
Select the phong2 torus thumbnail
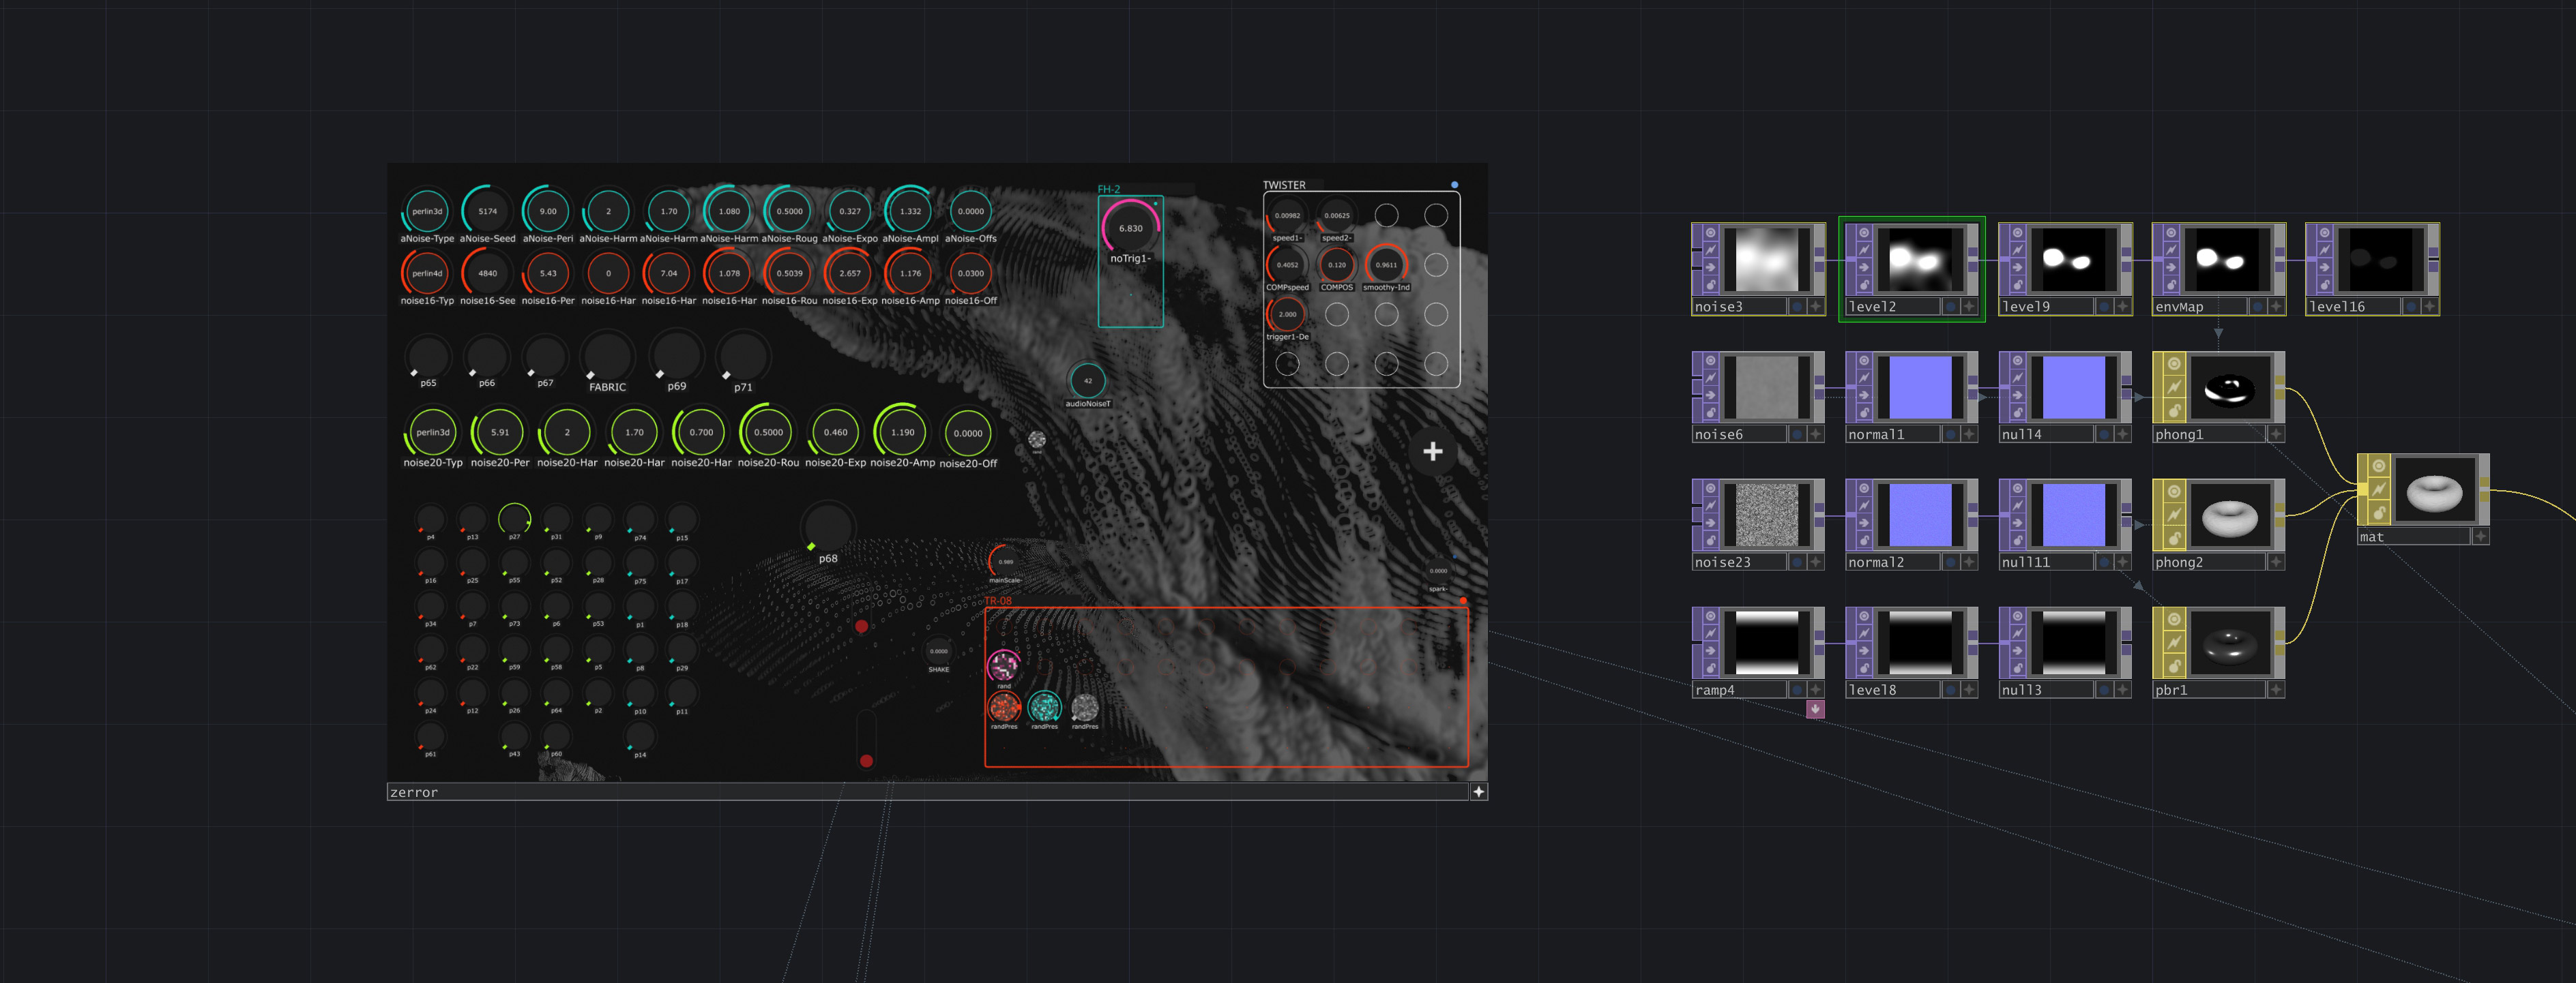pos(2229,517)
